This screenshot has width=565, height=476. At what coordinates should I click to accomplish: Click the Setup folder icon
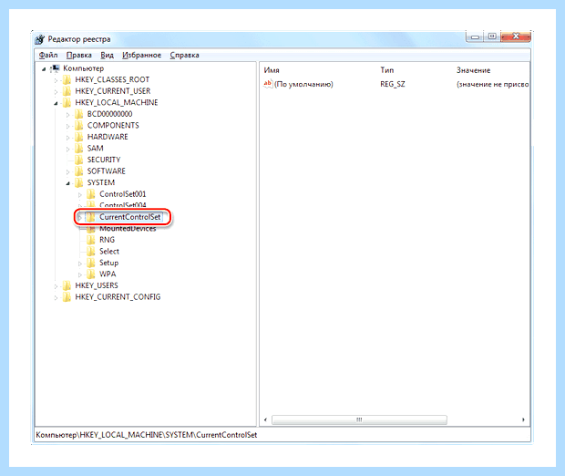[91, 263]
